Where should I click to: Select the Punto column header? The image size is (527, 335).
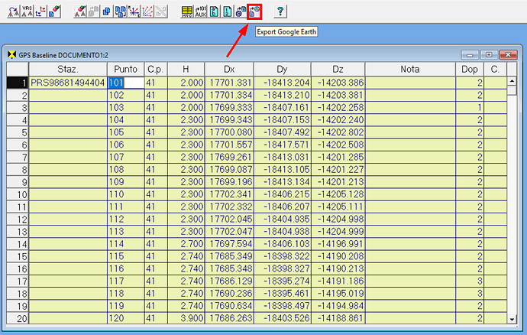click(x=125, y=70)
